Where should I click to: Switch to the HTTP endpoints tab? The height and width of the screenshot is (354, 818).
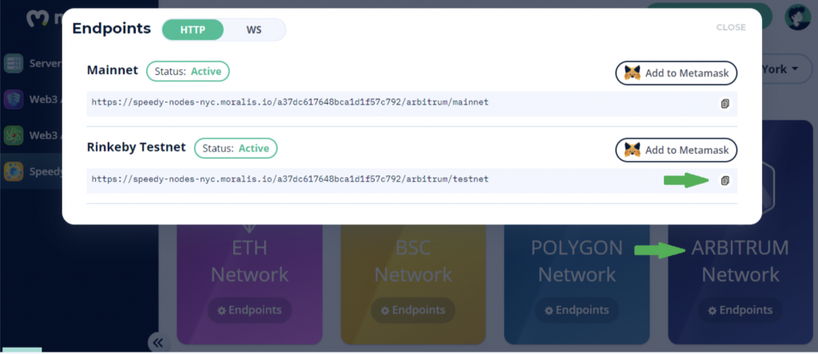tap(193, 29)
